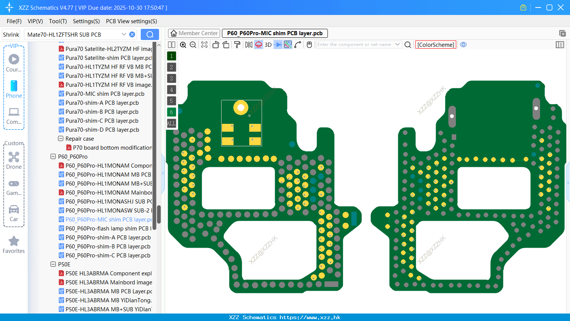Collapse the P50E folder
This screenshot has width=570, height=321.
pos(53,264)
